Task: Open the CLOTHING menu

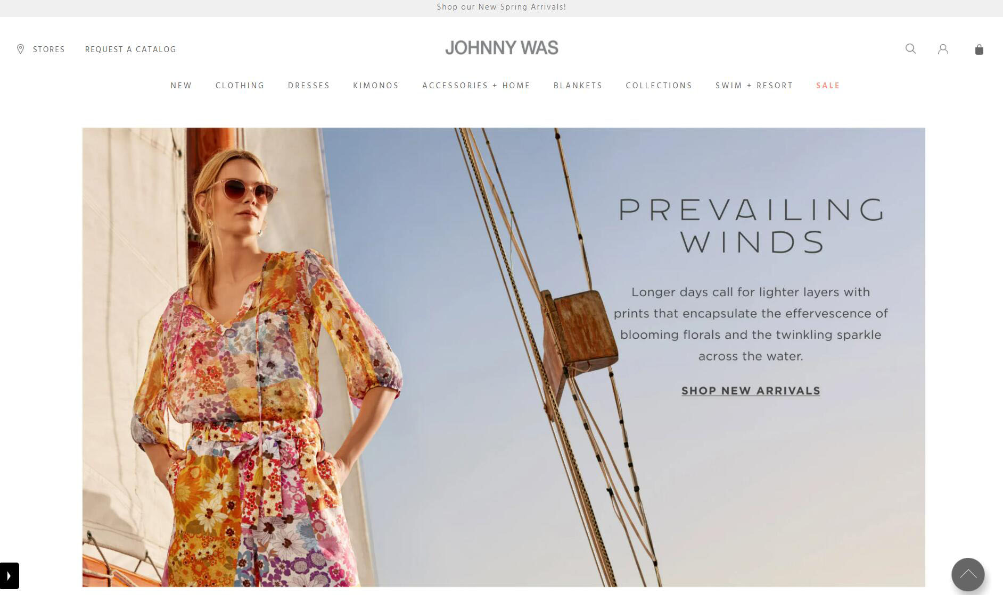Action: pos(240,86)
